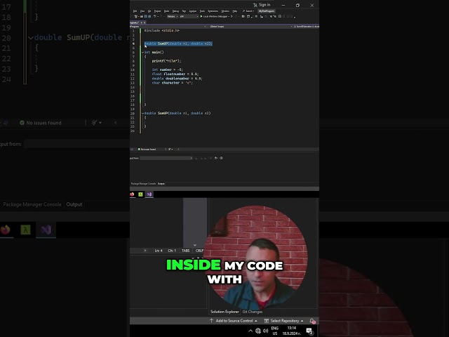Click the volume speaker tray icon
This screenshot has height=337, width=449.
(x=266, y=331)
